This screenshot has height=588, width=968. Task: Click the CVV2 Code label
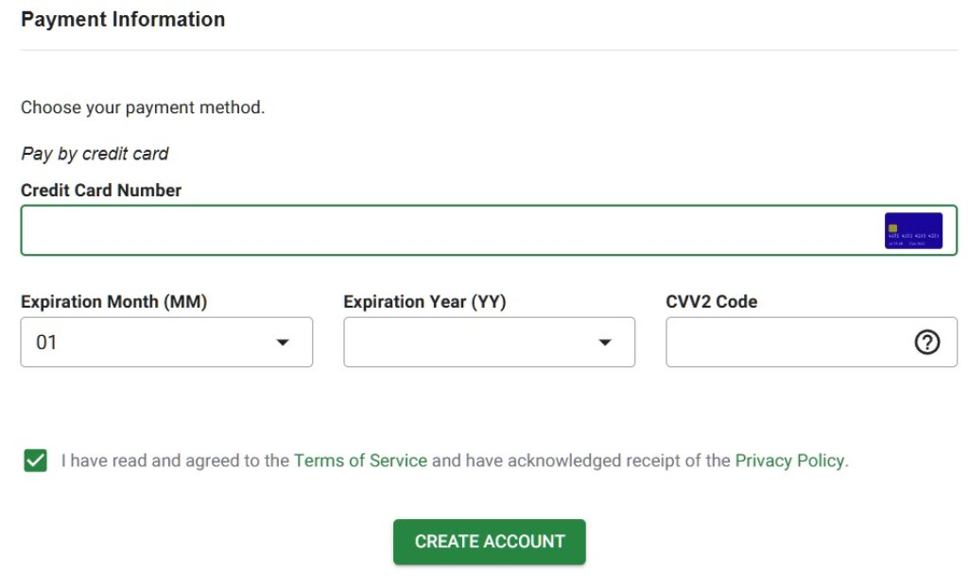click(x=712, y=302)
